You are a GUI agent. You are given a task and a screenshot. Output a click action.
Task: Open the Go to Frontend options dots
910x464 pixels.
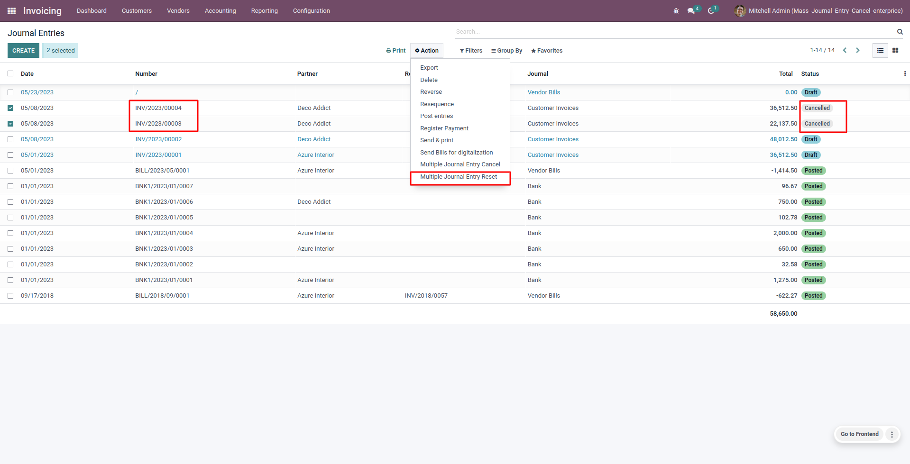pyautogui.click(x=892, y=434)
